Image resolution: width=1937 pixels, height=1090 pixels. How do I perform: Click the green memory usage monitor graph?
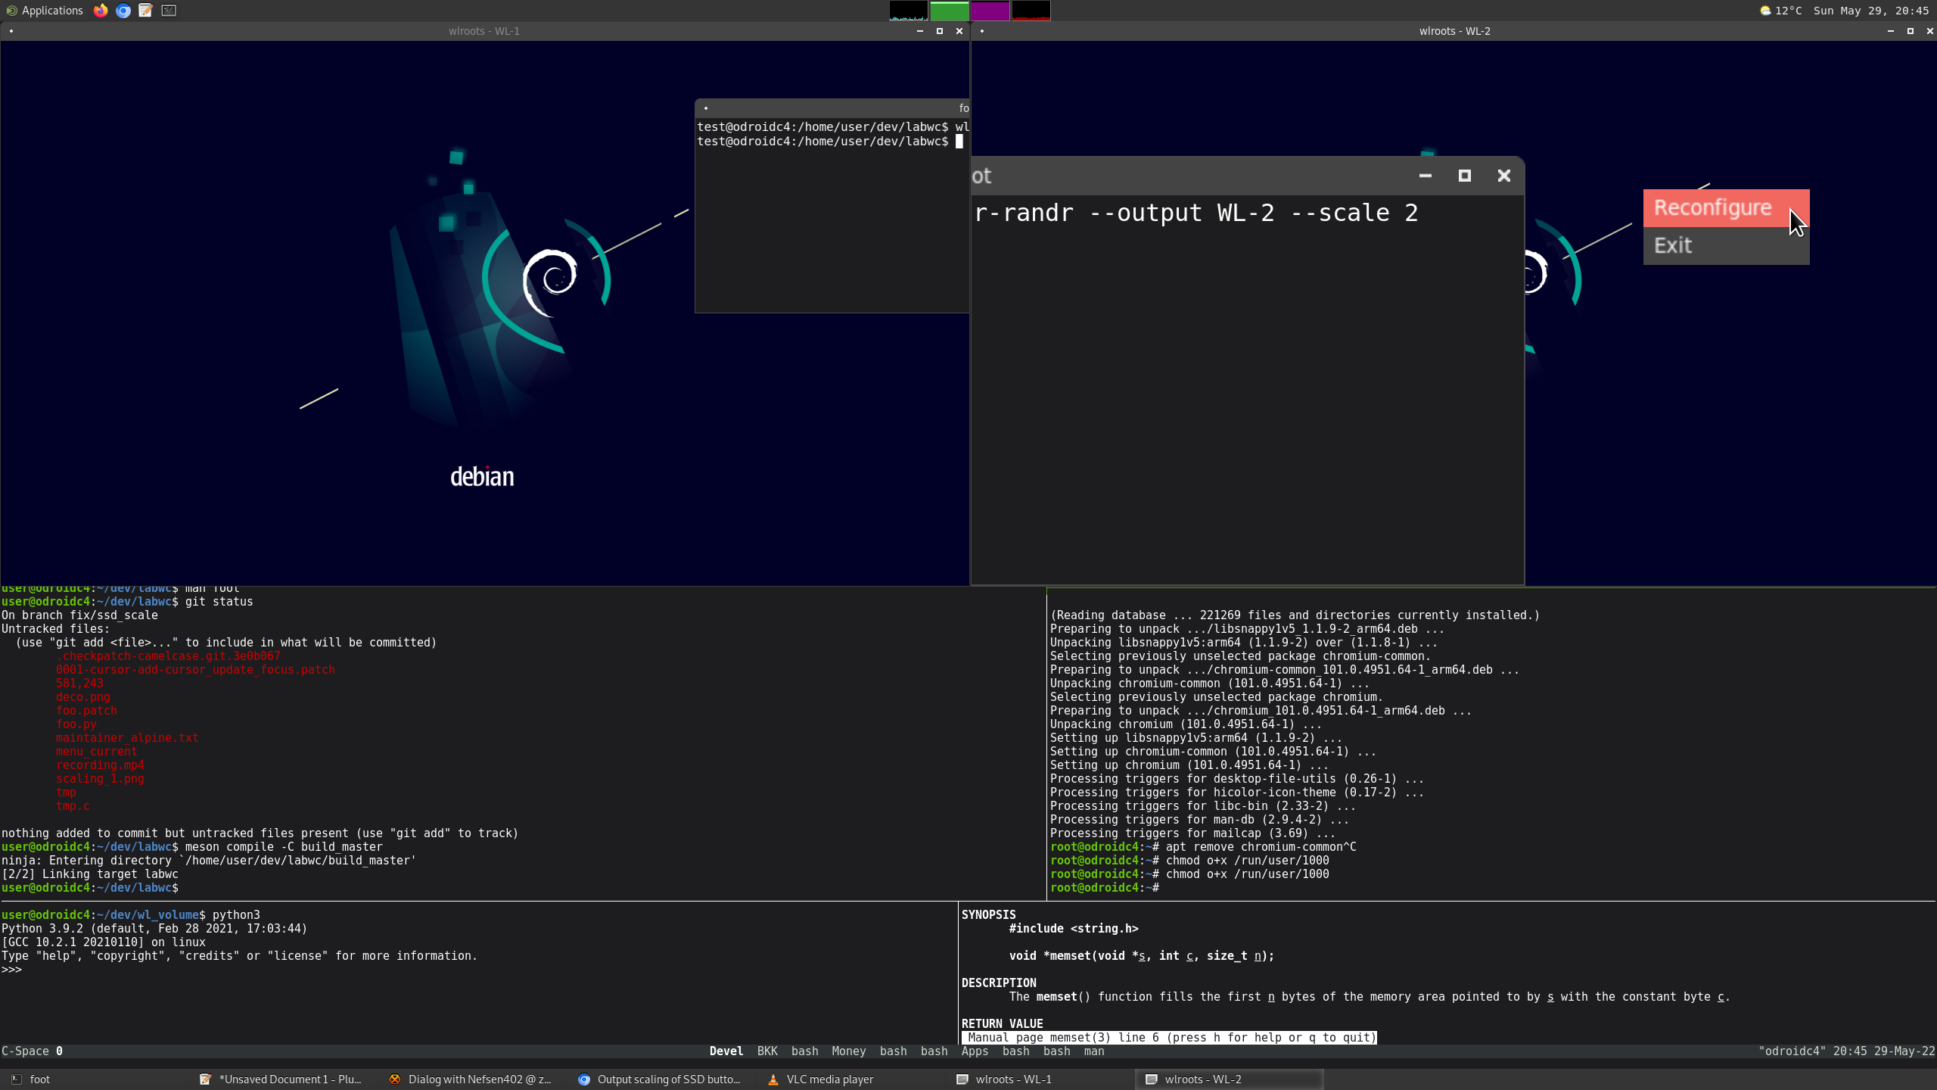tap(951, 11)
